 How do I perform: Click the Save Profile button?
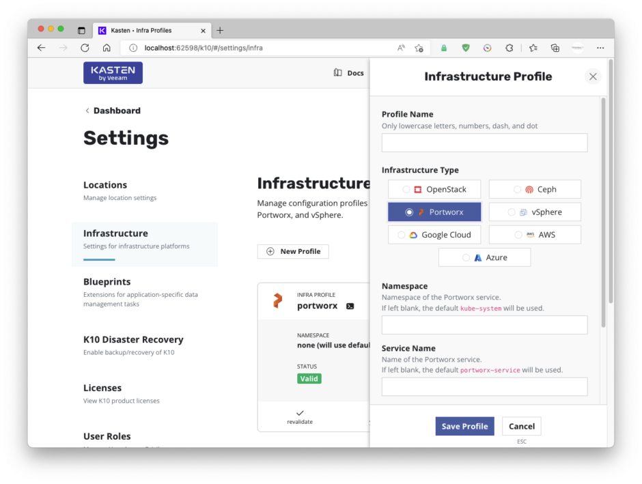pyautogui.click(x=464, y=426)
